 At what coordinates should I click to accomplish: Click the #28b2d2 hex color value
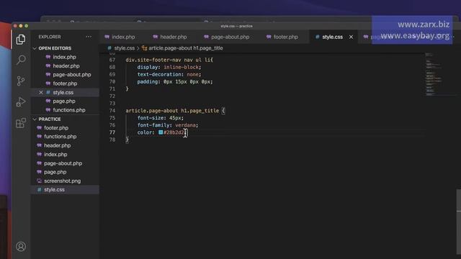tap(174, 132)
